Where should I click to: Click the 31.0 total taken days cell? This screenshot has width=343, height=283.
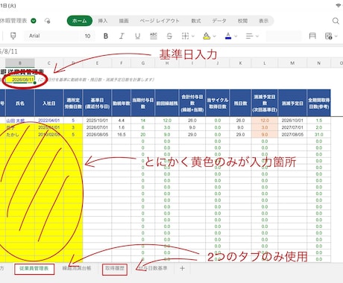pyautogui.click(x=318, y=135)
